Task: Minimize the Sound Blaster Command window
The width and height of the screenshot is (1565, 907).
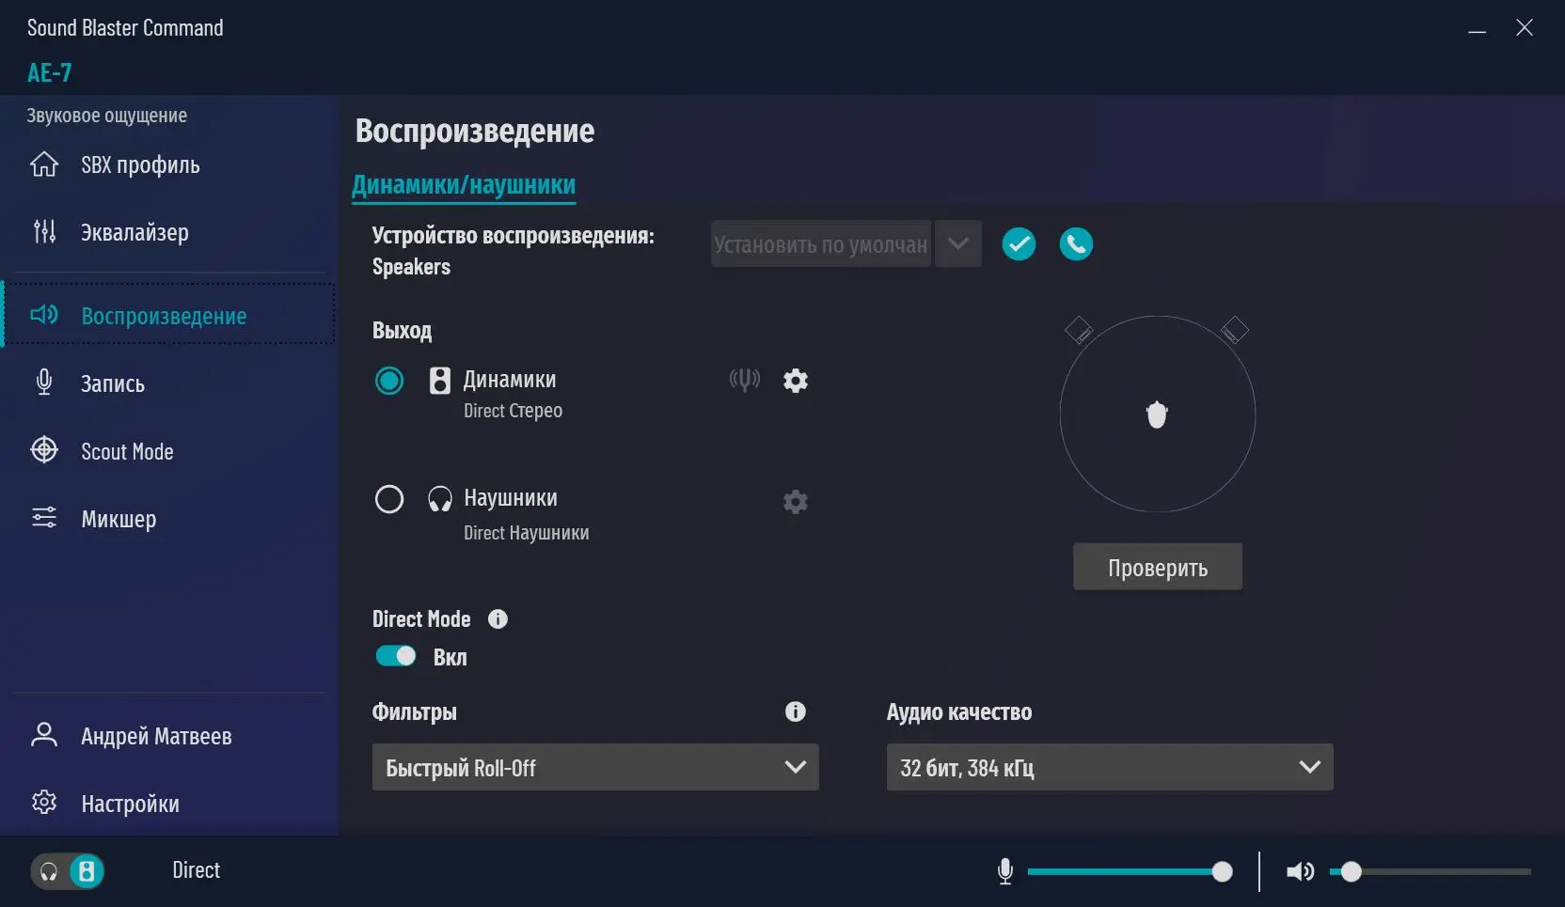Action: click(1477, 29)
